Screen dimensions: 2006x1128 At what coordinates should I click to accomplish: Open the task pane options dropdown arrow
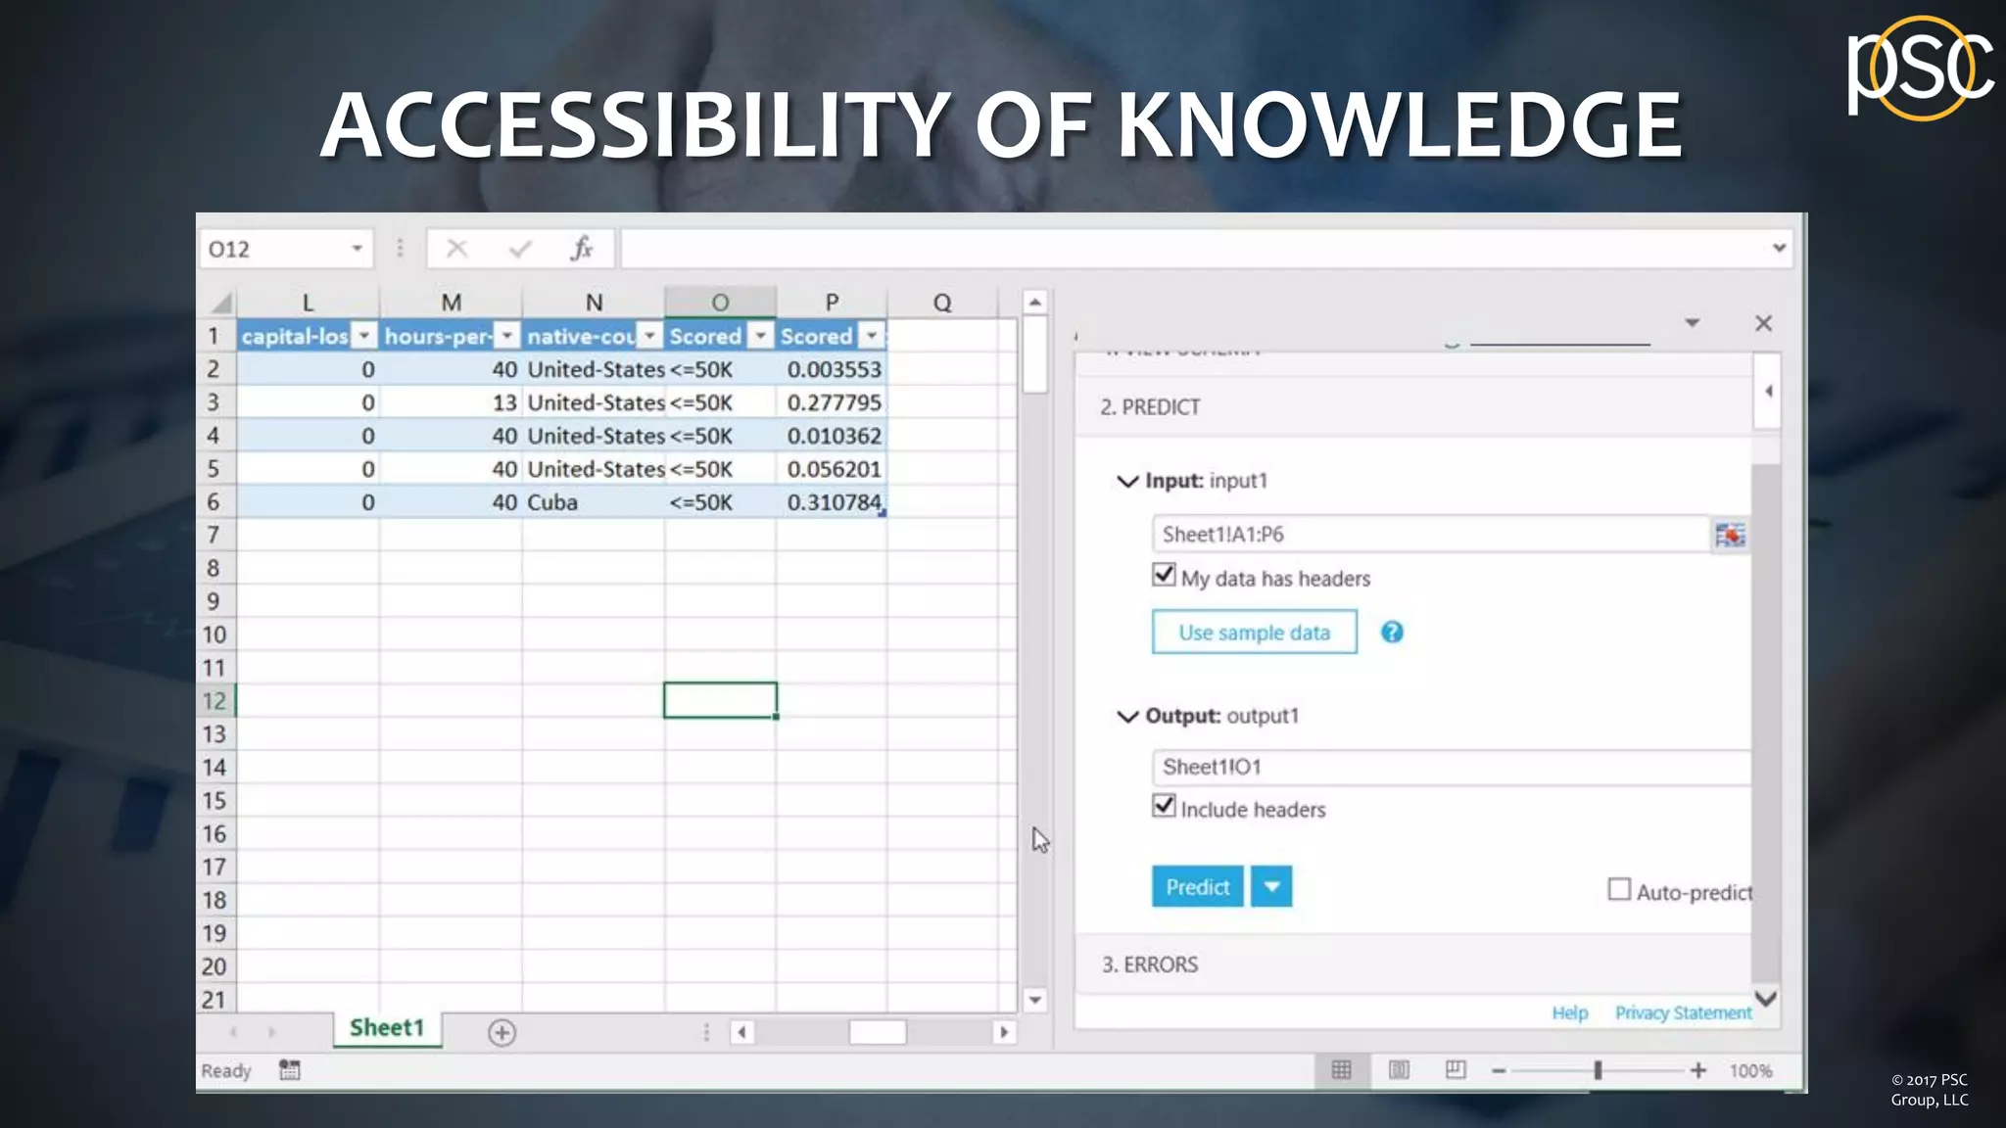pos(1692,323)
